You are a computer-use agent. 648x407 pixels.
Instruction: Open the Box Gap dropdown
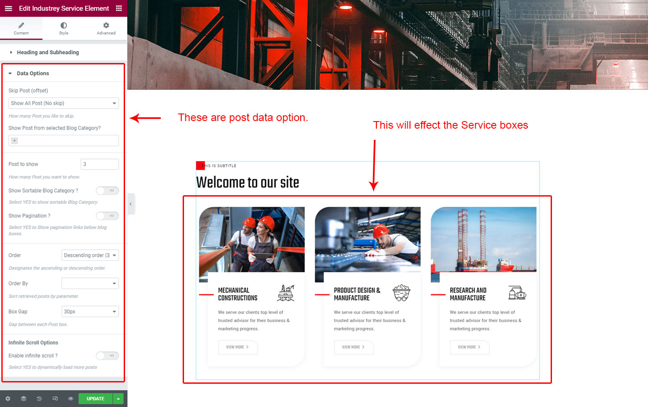[x=90, y=312]
